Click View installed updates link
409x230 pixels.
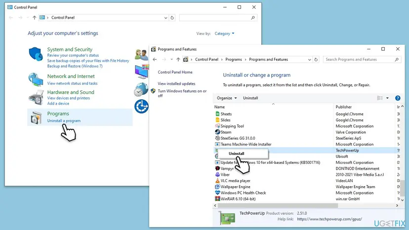click(x=176, y=84)
